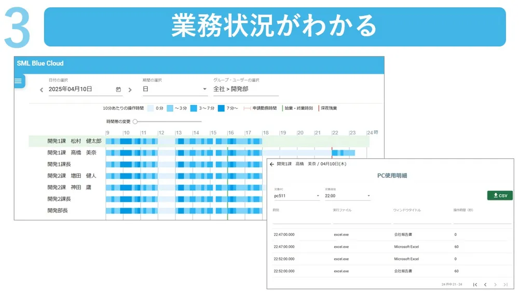Go to previous date with left chevron

coord(42,90)
